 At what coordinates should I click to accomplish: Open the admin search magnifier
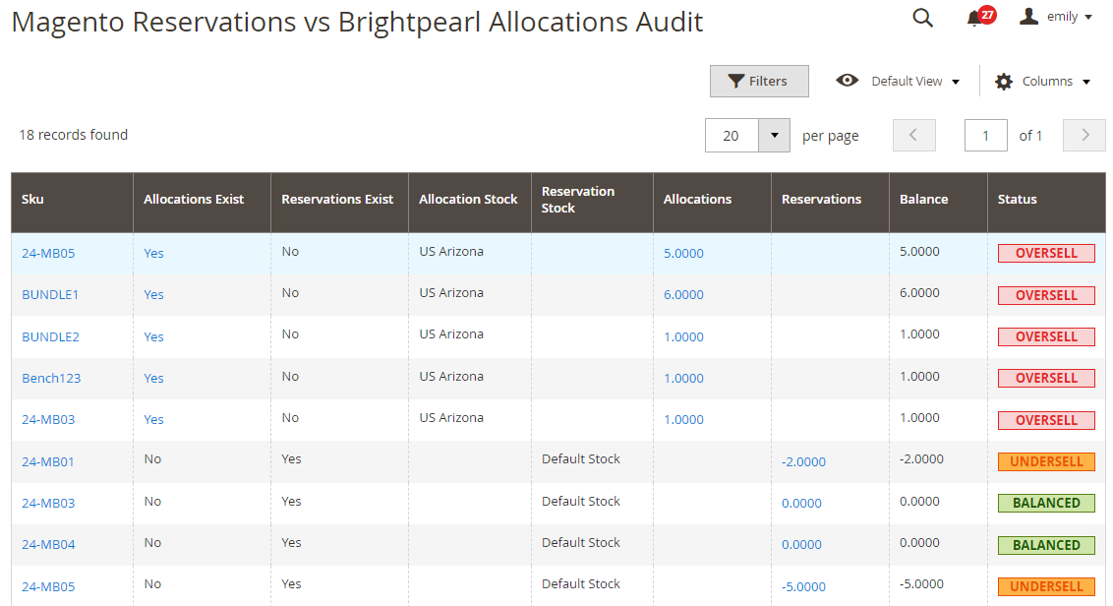pos(922,18)
